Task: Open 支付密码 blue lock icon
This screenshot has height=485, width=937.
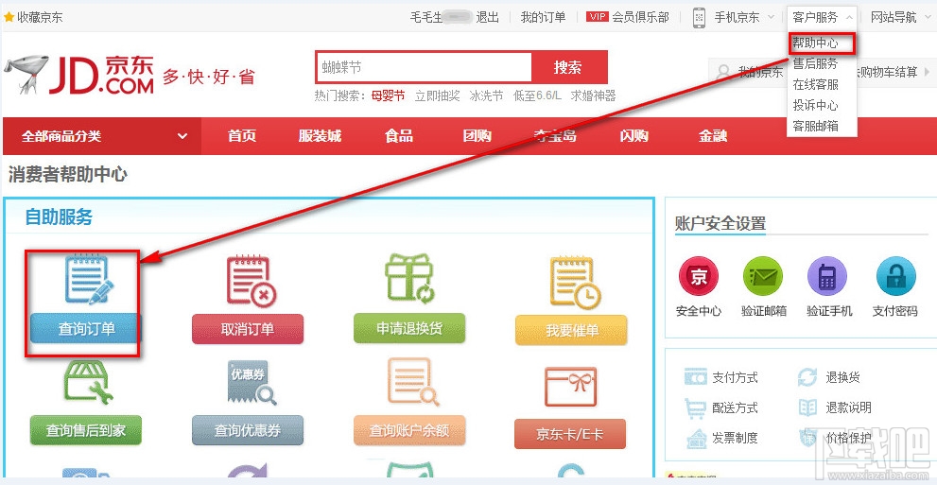Action: click(x=895, y=277)
